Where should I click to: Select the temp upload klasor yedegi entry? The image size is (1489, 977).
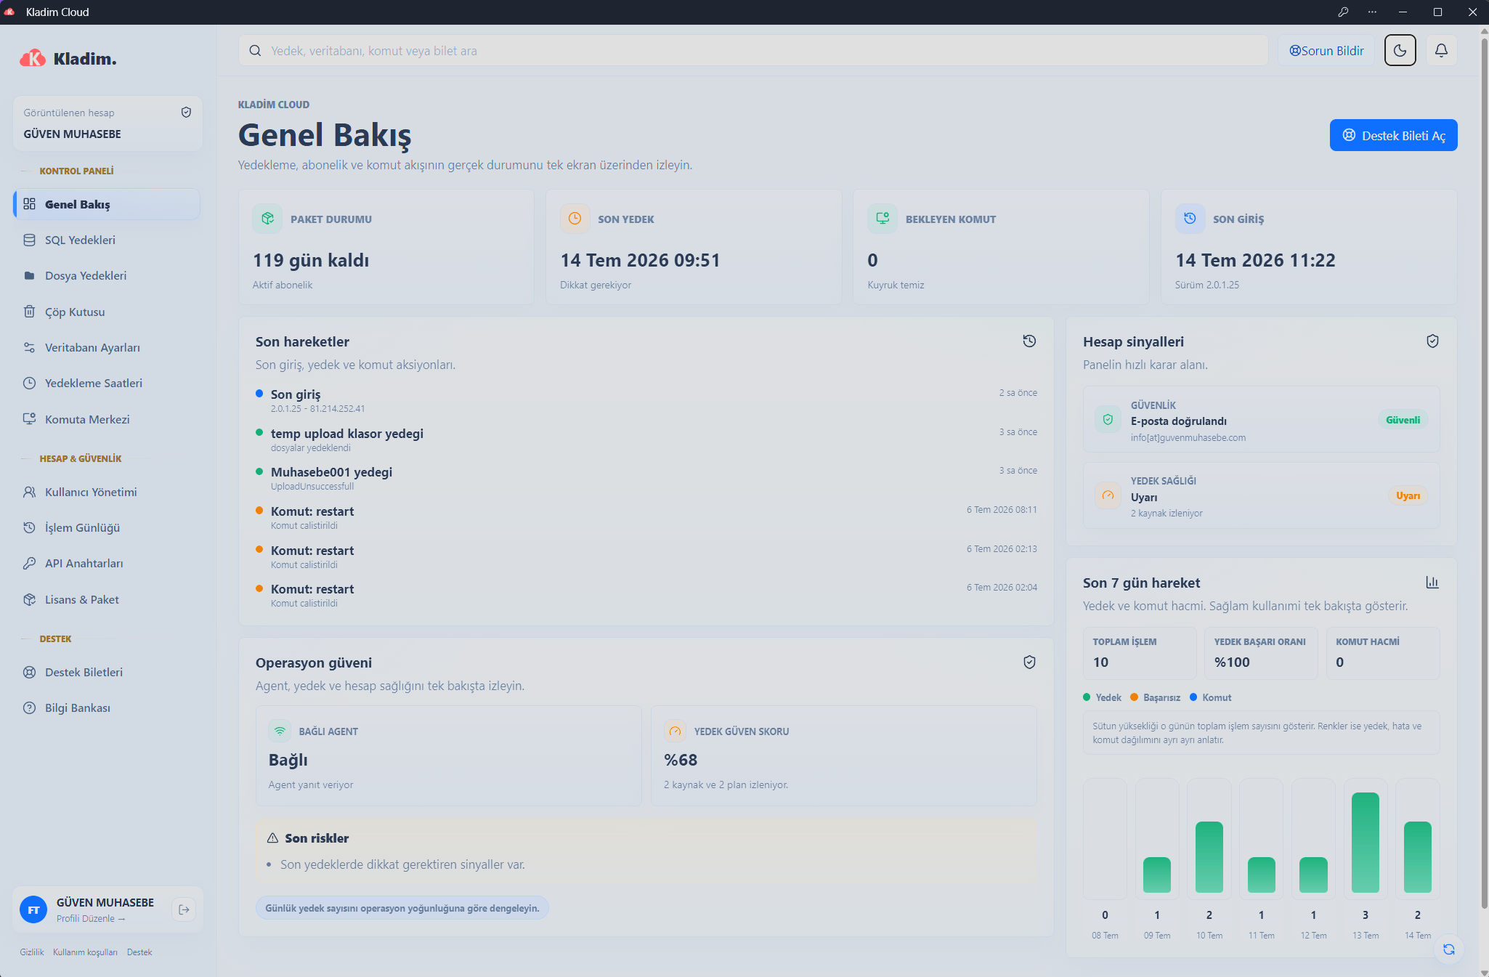click(646, 439)
